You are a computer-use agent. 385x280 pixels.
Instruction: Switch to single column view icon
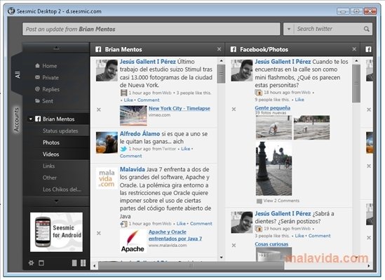click(74, 263)
